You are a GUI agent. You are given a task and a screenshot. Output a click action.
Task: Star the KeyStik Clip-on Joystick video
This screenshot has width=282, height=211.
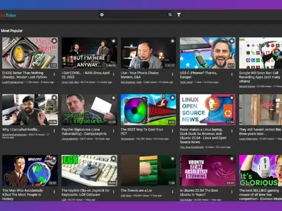click(x=113, y=159)
